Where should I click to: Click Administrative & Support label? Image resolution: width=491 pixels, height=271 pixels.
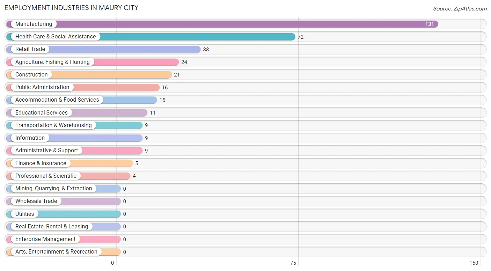pos(47,151)
